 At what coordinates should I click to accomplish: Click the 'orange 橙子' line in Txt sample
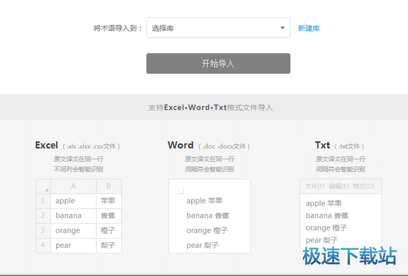pyautogui.click(x=326, y=228)
